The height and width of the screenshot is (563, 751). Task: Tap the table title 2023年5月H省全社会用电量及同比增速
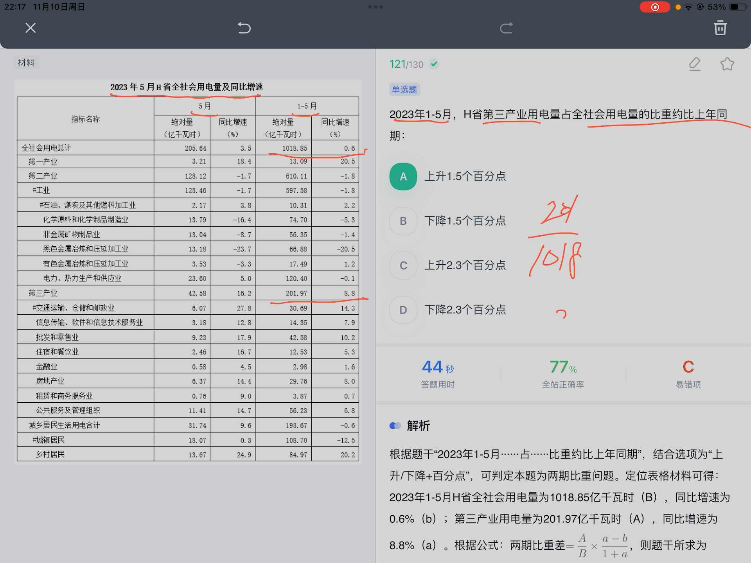tap(187, 87)
